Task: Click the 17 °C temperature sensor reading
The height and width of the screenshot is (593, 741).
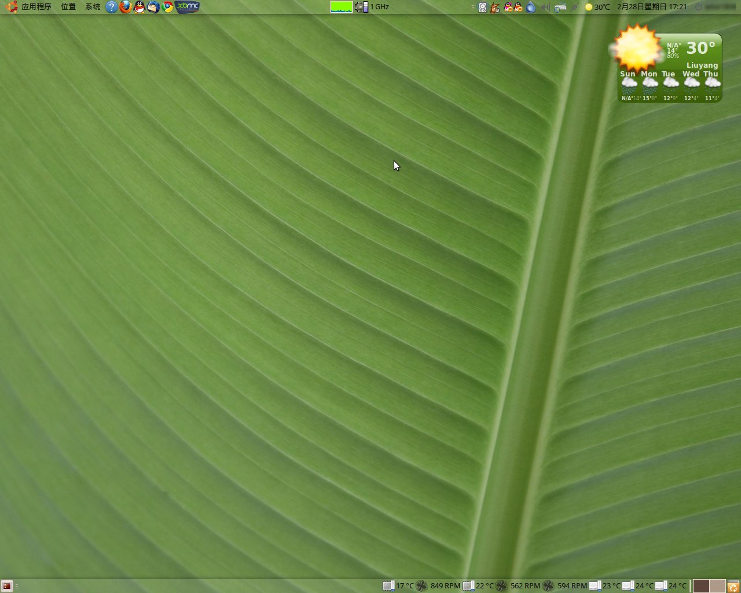Action: 405,586
